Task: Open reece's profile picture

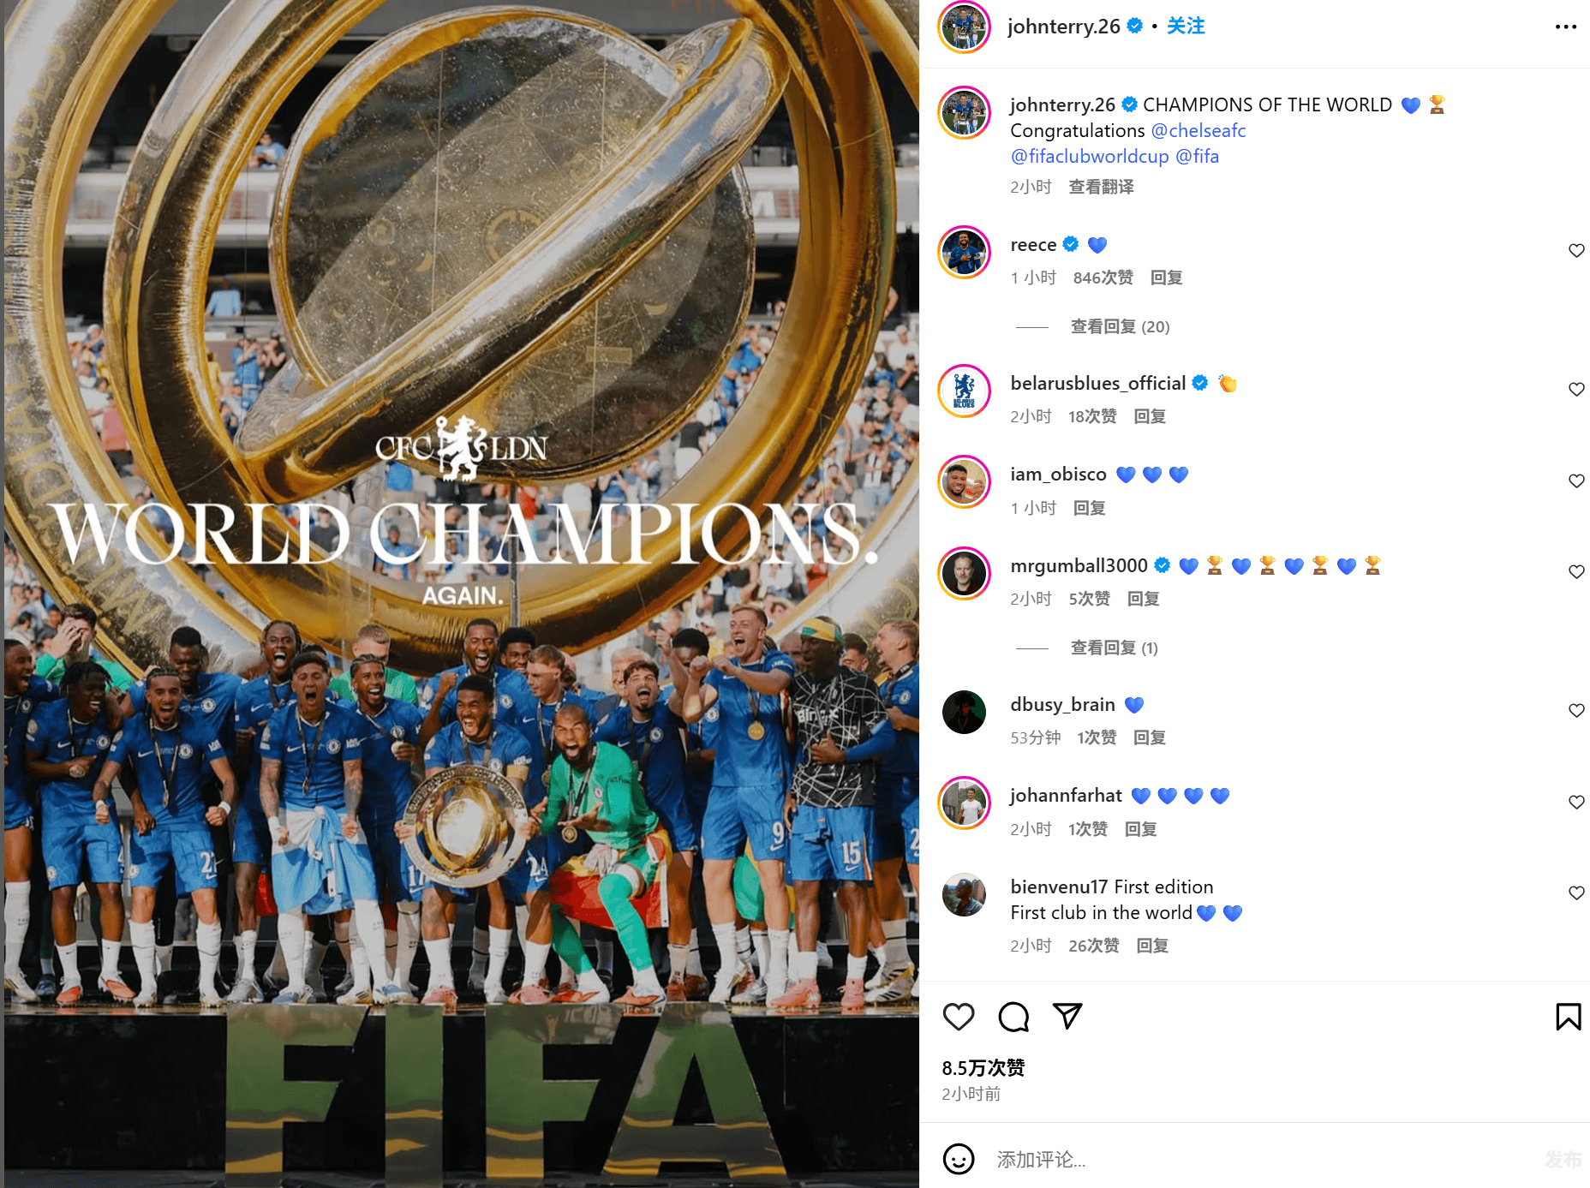Action: (x=965, y=253)
